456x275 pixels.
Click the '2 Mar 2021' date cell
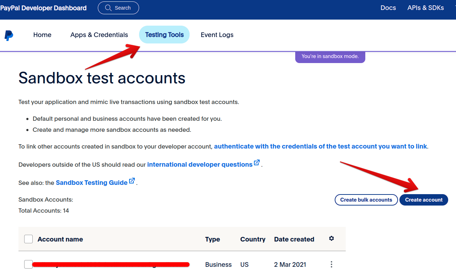pos(290,265)
